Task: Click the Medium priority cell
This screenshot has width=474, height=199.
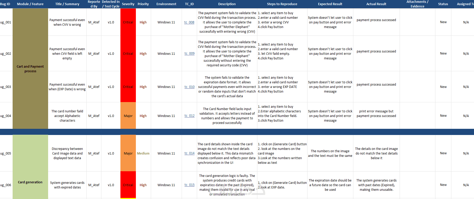Action: click(x=143, y=153)
